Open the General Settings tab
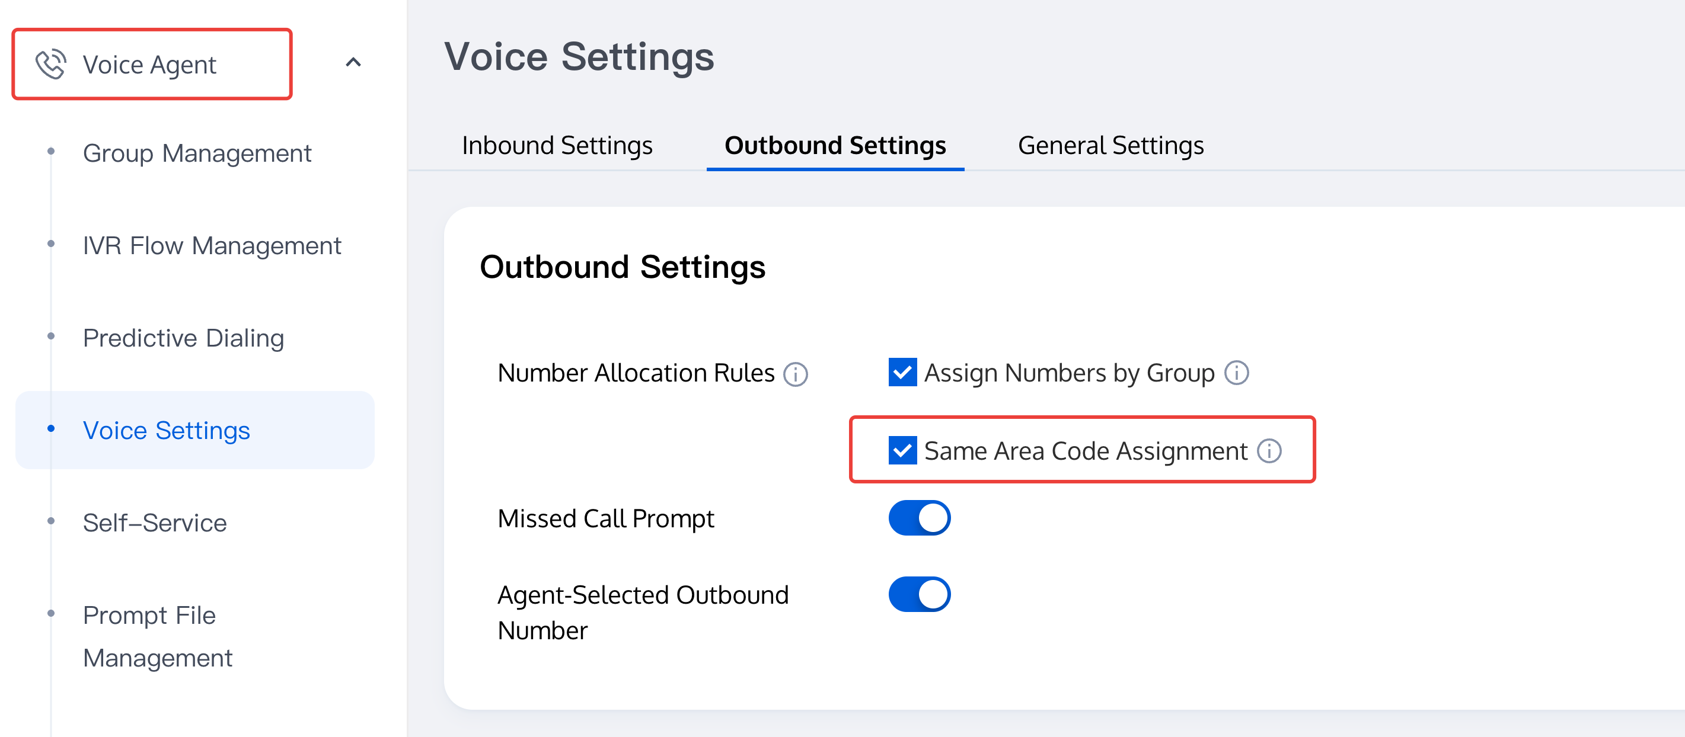 point(1110,145)
